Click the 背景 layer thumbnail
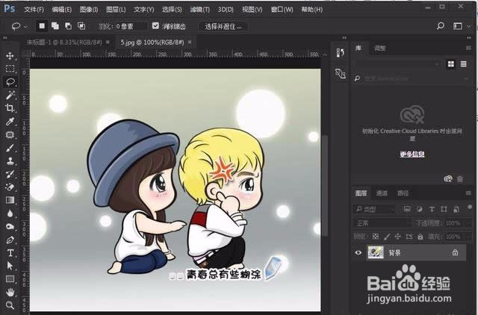Screen dimensions: 478x315 coord(376,252)
